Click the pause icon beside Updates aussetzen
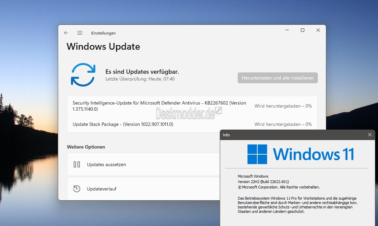Image resolution: width=378 pixels, height=226 pixels. tap(77, 164)
